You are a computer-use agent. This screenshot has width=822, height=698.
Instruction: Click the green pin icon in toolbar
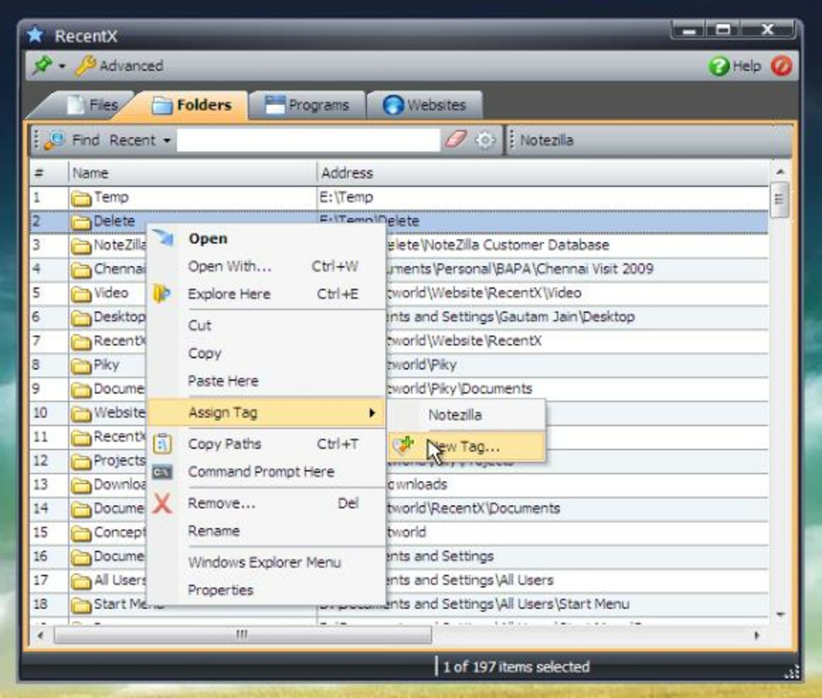pos(42,65)
